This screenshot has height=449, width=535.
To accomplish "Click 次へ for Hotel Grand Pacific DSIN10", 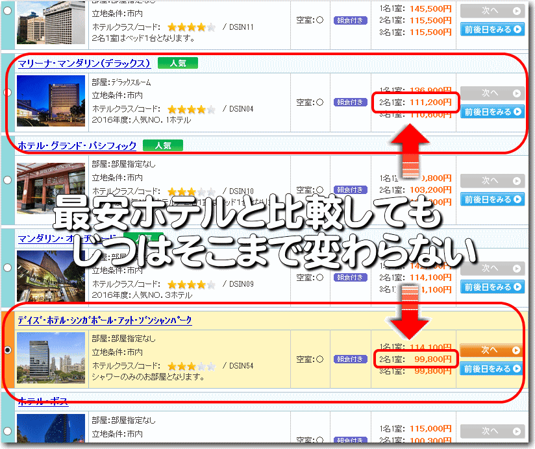I will [x=492, y=180].
